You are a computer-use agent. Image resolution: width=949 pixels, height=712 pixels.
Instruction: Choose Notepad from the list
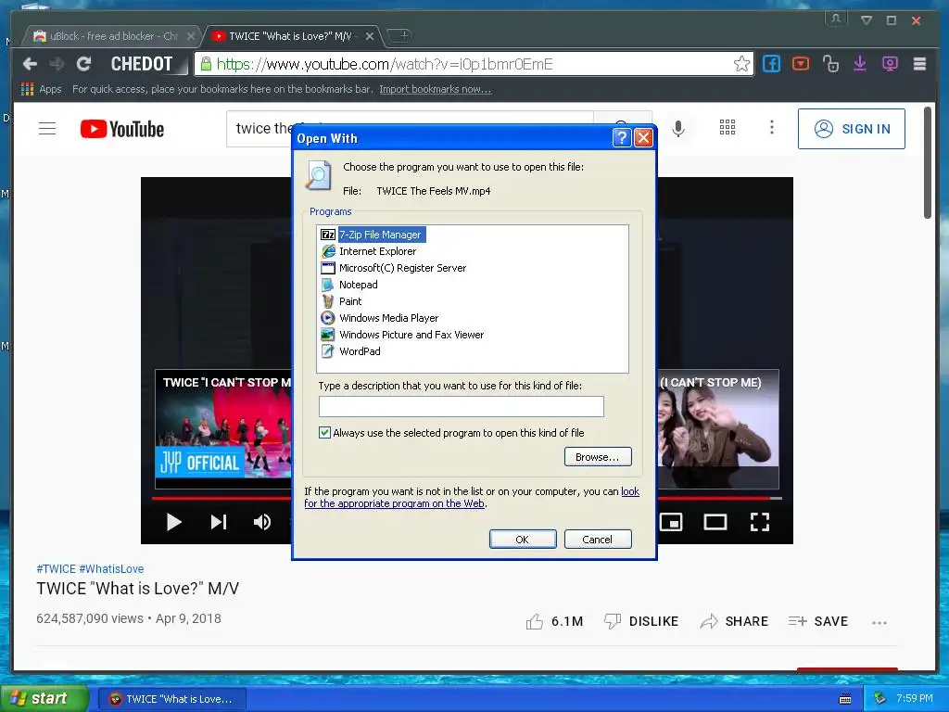(349, 285)
